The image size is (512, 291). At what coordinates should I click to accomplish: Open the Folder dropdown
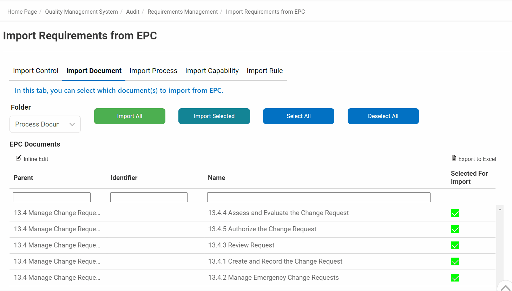[x=45, y=124]
